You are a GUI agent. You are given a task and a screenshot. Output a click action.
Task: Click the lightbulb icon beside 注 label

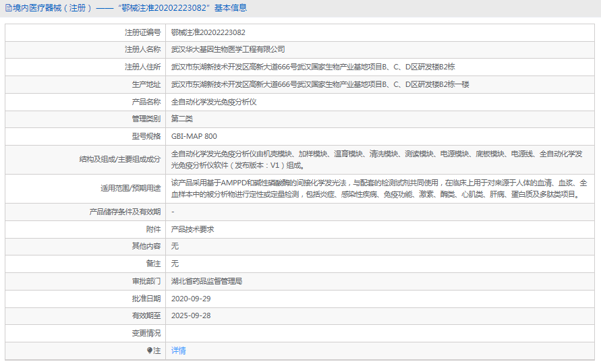[150, 351]
